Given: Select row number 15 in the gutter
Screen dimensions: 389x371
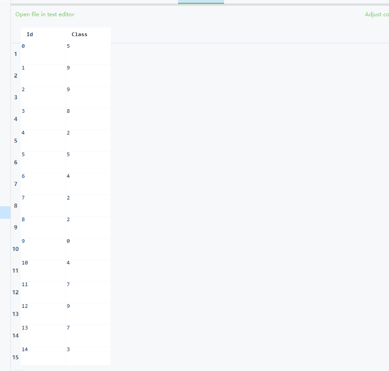Looking at the screenshot, I should (x=15, y=357).
